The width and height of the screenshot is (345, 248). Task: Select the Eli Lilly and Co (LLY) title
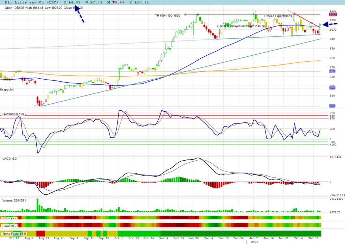pos(31,2)
